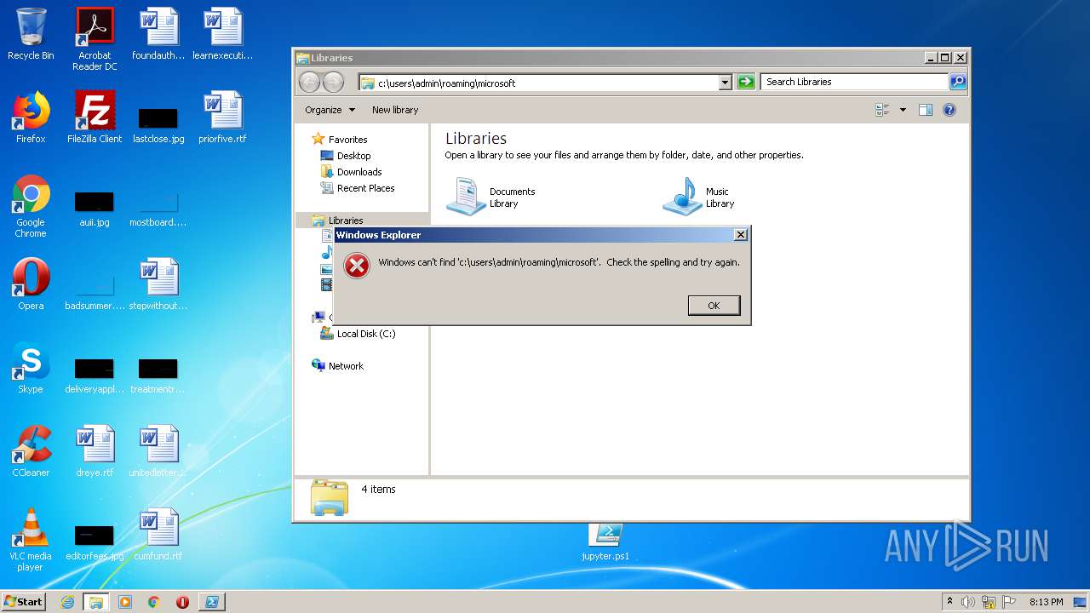Click the green Go arrow button
The width and height of the screenshot is (1090, 613).
(746, 83)
